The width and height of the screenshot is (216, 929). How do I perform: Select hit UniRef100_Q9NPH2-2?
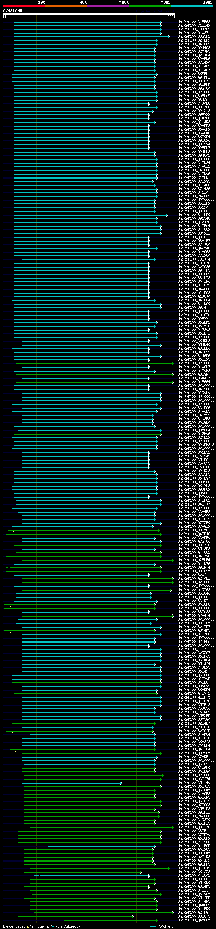click(196, 445)
